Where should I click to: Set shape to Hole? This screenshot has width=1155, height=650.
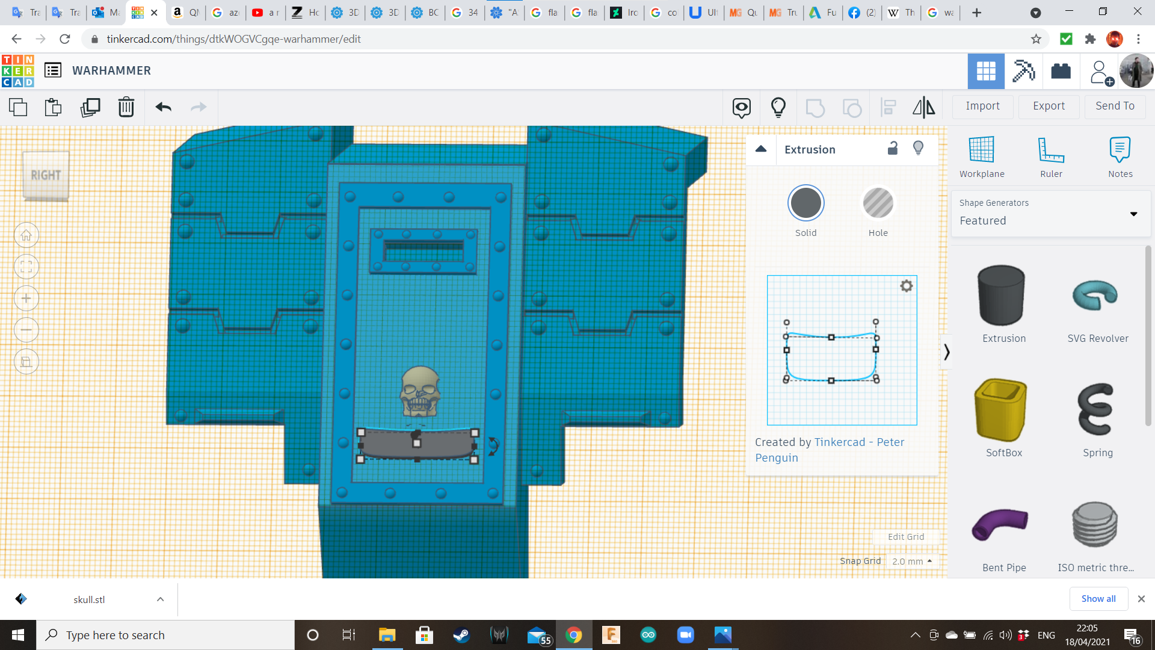(x=878, y=203)
